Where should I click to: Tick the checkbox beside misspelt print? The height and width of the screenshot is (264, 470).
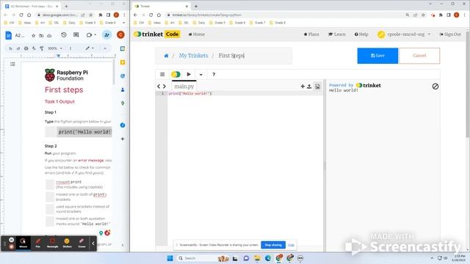point(50,184)
